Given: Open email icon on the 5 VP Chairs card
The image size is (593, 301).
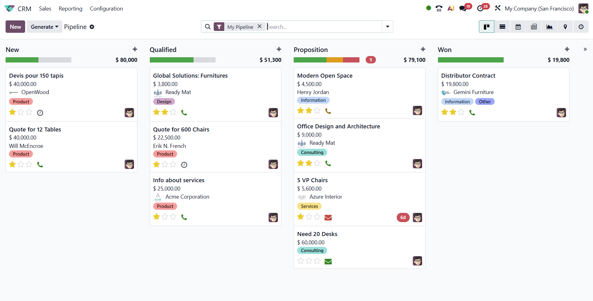Looking at the screenshot, I should pos(328,217).
